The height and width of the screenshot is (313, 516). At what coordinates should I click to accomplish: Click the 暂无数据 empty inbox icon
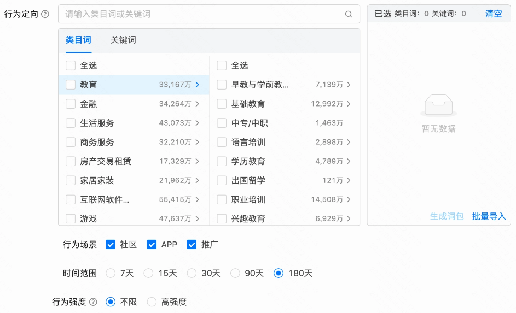(439, 105)
